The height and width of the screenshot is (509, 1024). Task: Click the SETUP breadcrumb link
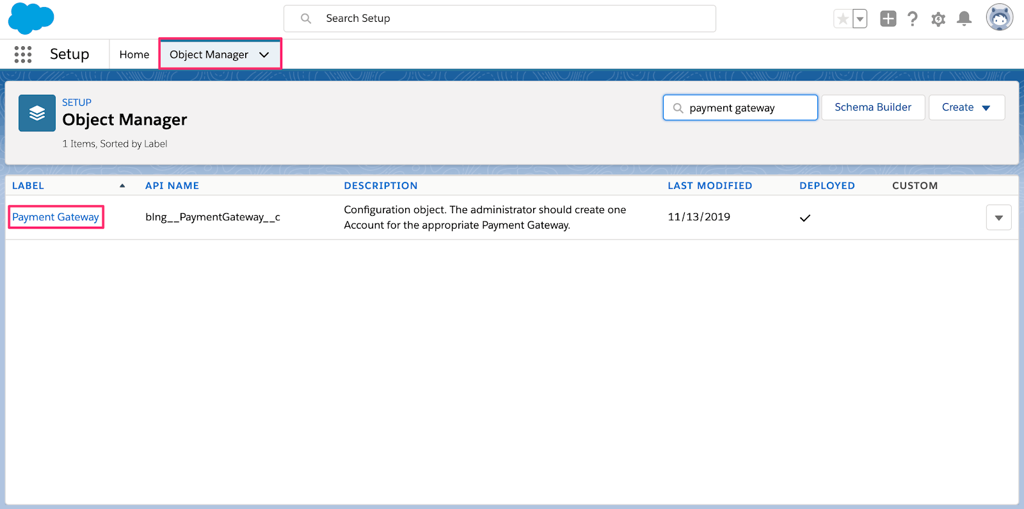pyautogui.click(x=77, y=102)
